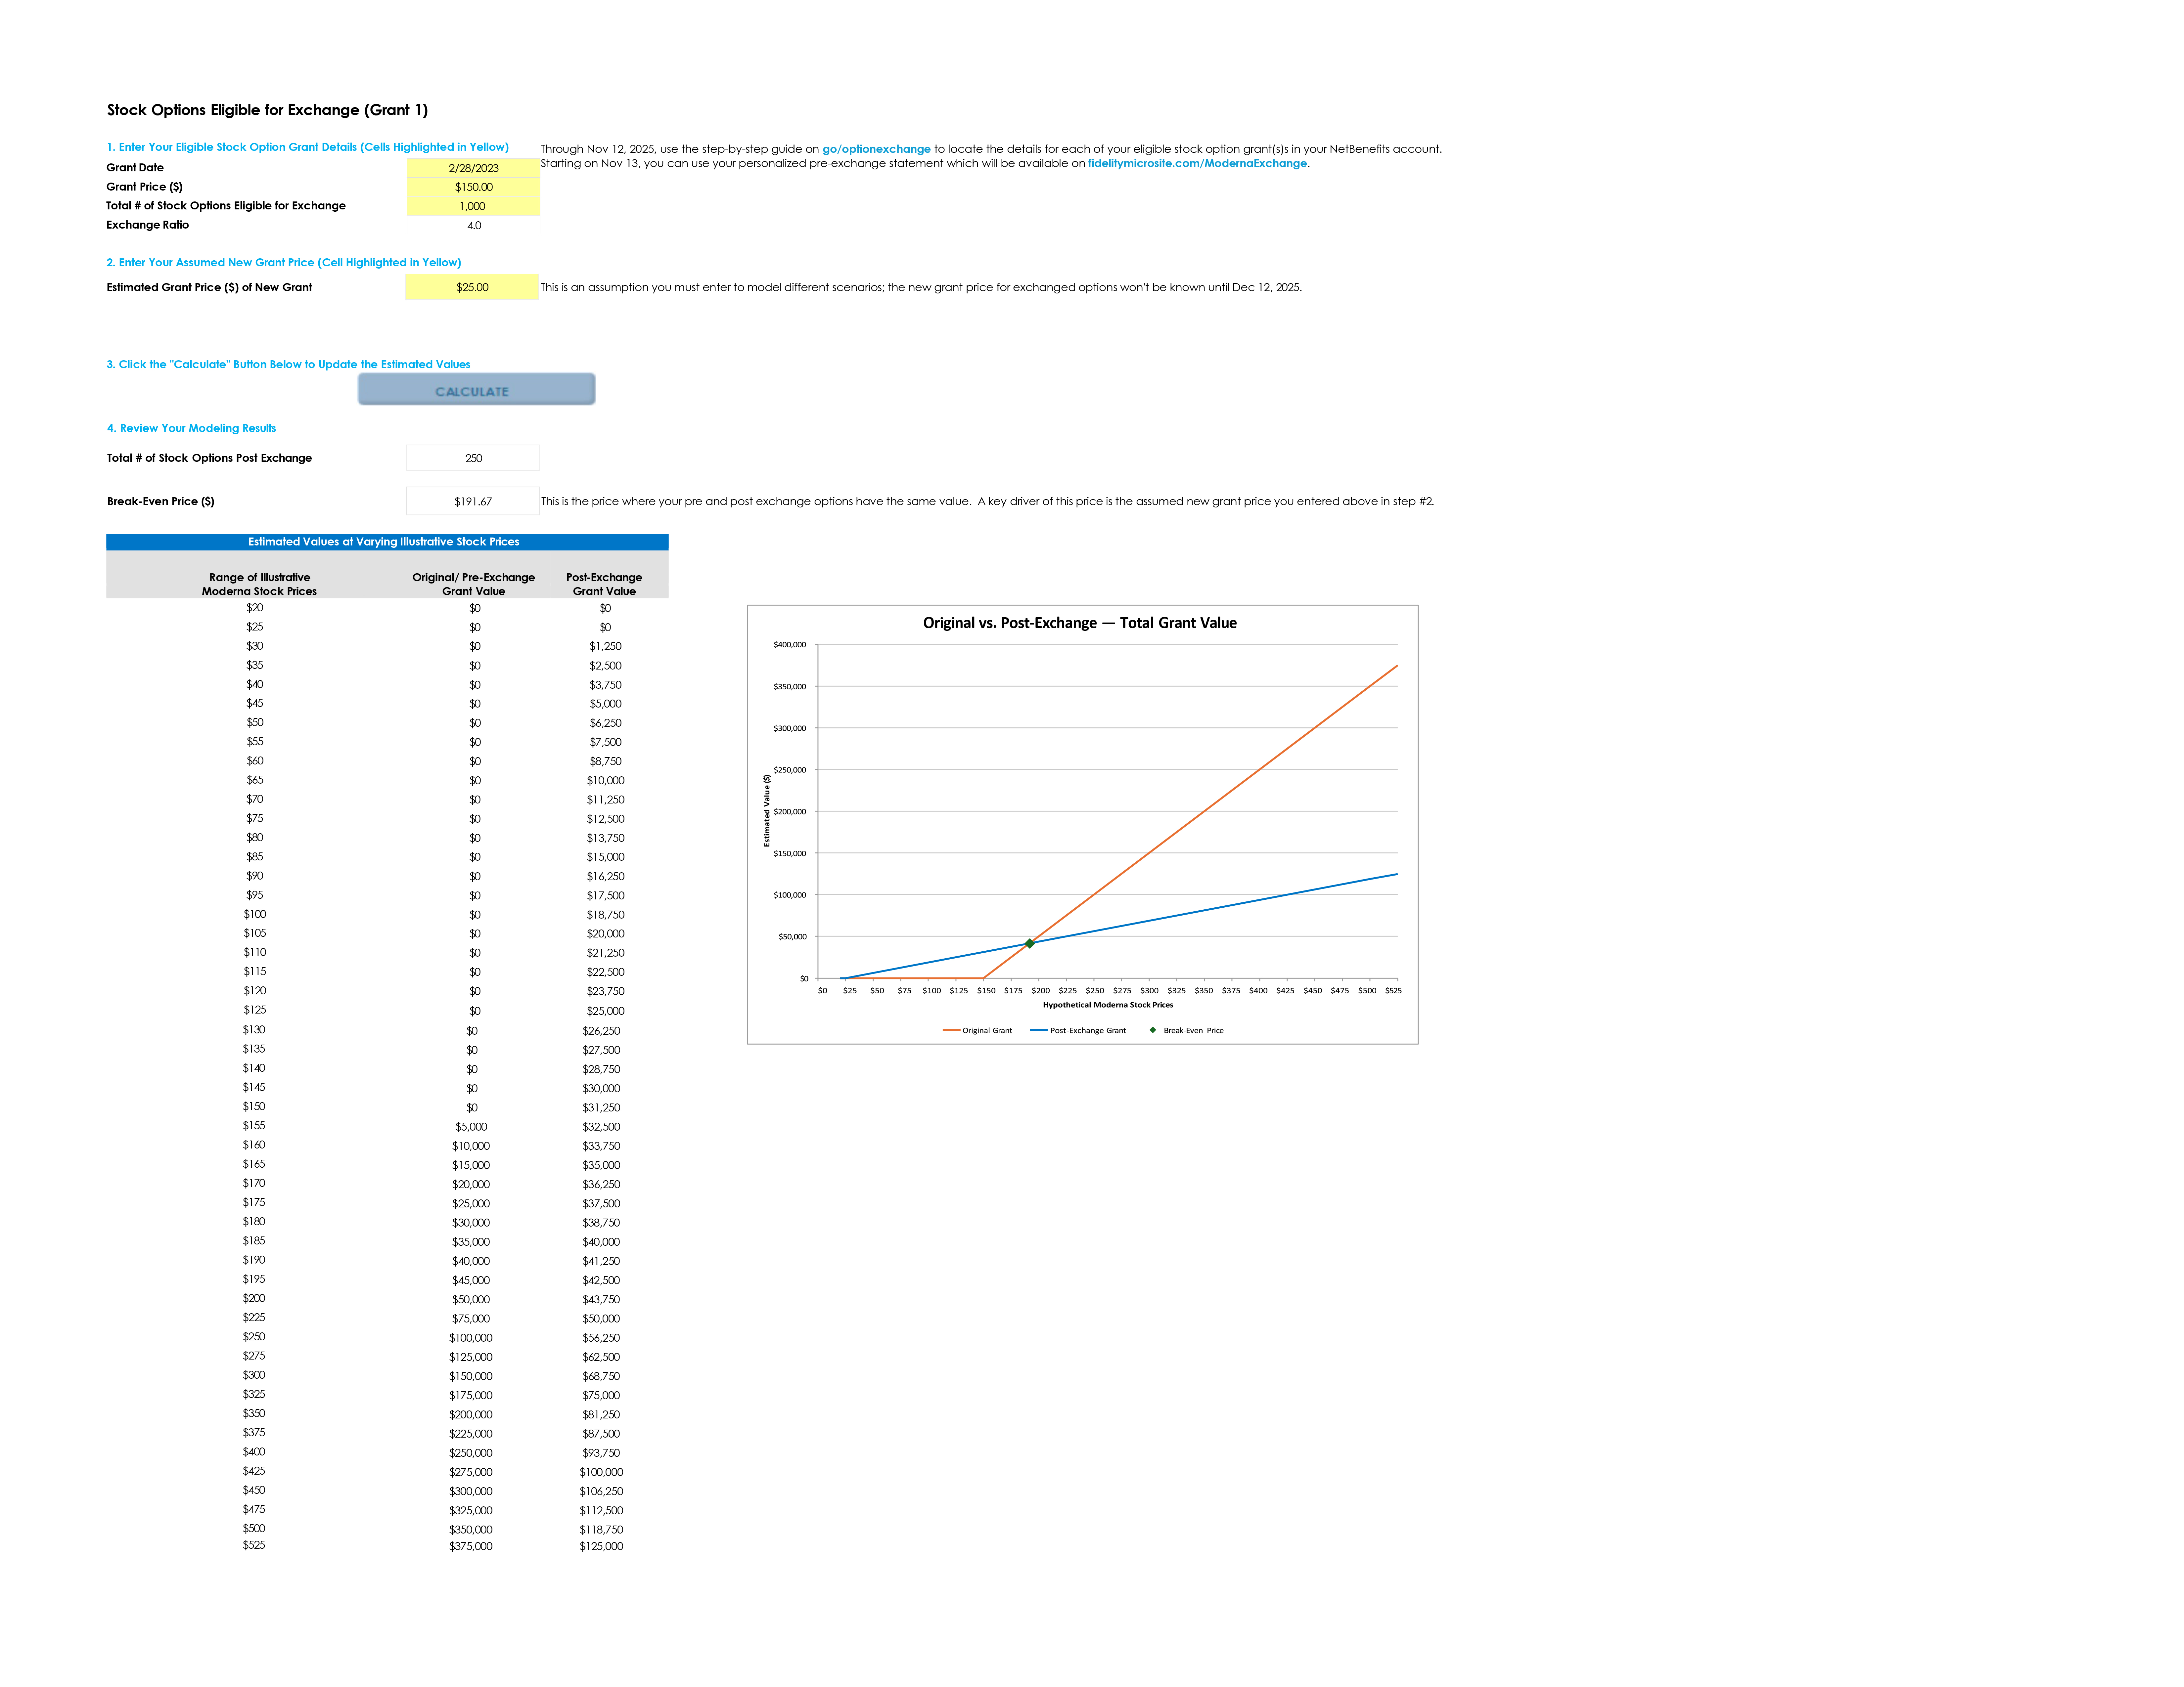Select the Grant Date yellow cell
Viewport: 2184px width, 1687px height.
pyautogui.click(x=473, y=168)
